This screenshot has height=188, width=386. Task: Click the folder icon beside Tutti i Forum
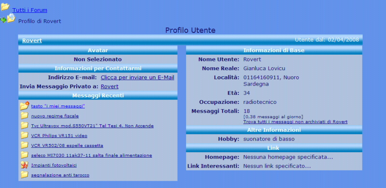click(5, 7)
